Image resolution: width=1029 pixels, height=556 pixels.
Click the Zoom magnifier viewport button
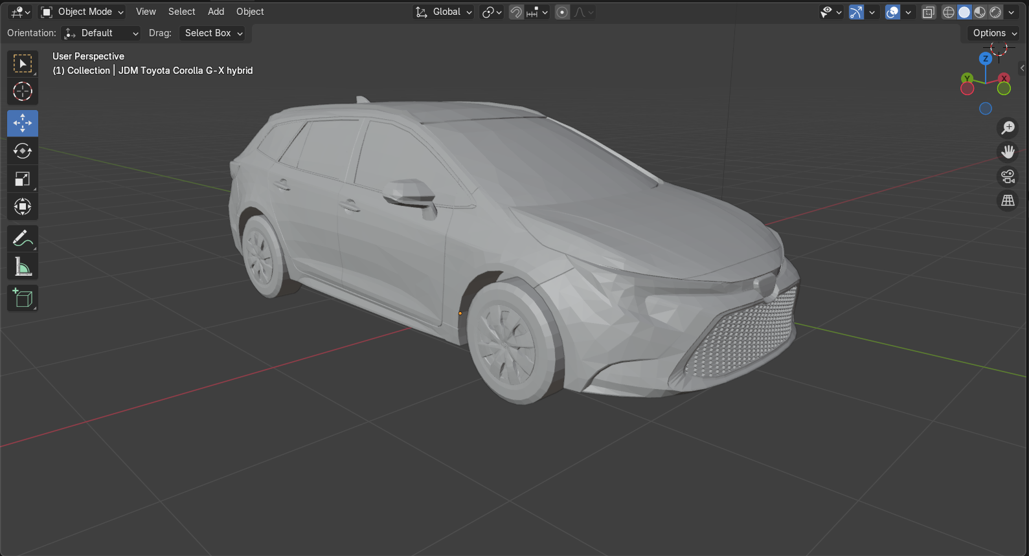(x=1008, y=128)
